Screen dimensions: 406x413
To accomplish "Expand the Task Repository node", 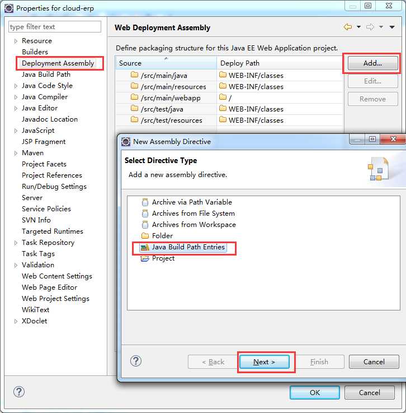I will [x=16, y=243].
